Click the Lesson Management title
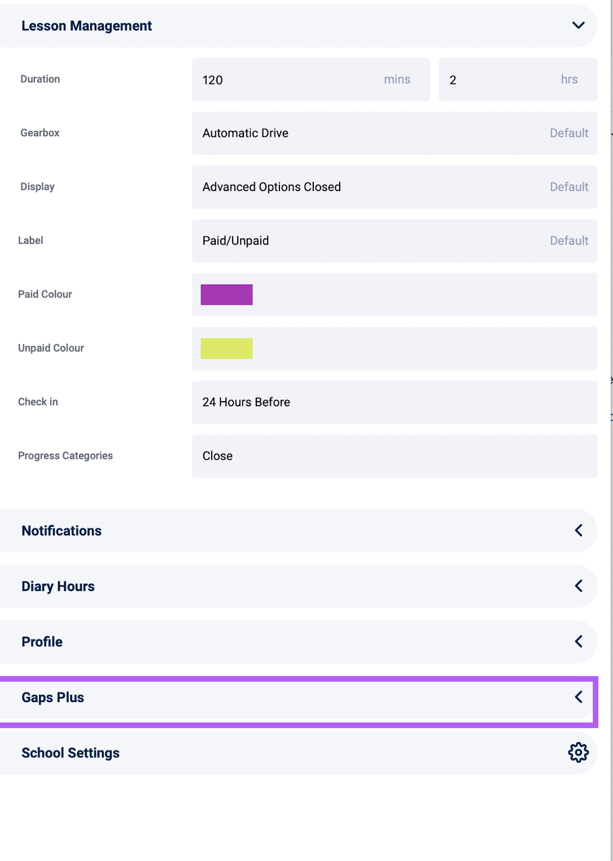This screenshot has height=861, width=613. coord(87,26)
